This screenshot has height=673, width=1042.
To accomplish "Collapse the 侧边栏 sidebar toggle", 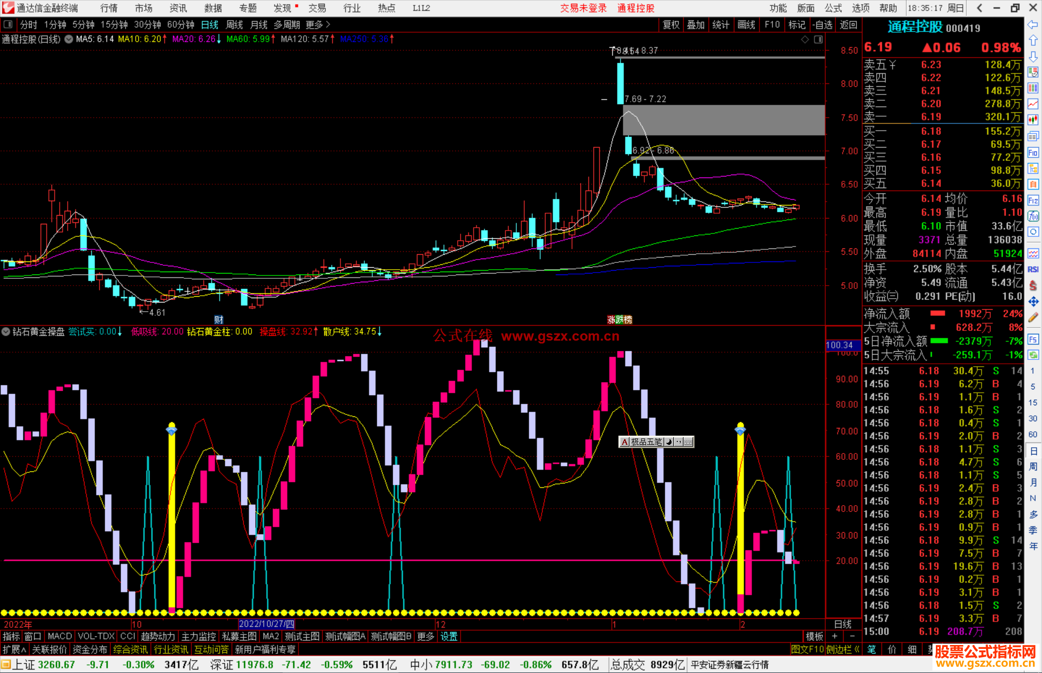I will (843, 649).
